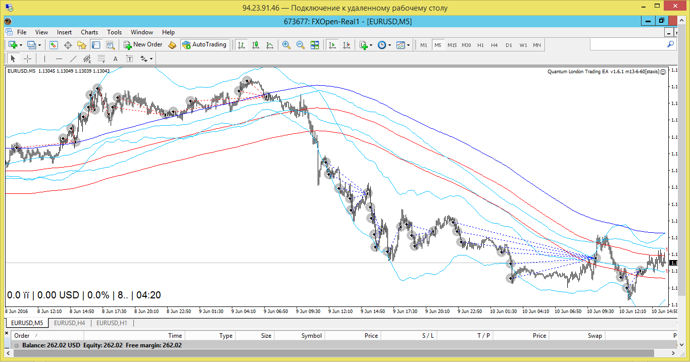Toggle the AutoTrading button

click(x=205, y=45)
